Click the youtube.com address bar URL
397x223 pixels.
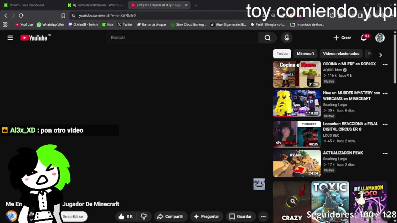(x=107, y=15)
